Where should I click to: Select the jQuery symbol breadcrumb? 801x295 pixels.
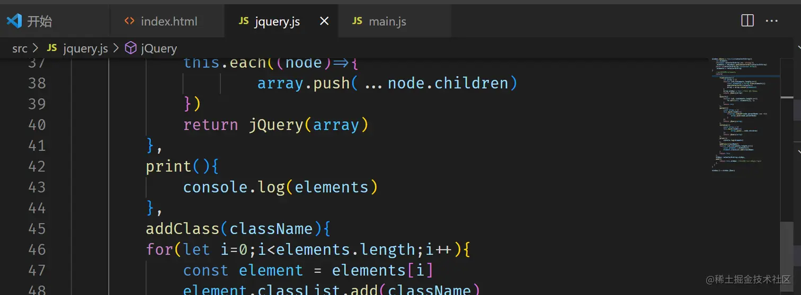coord(159,48)
